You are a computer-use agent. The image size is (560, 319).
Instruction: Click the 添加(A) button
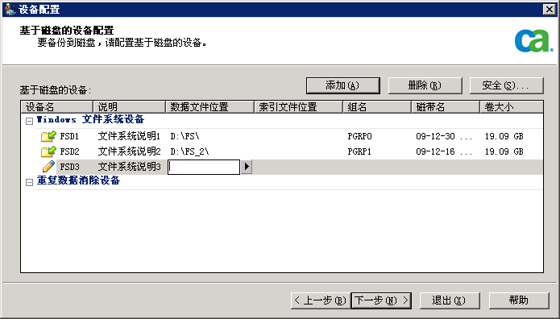pos(343,85)
